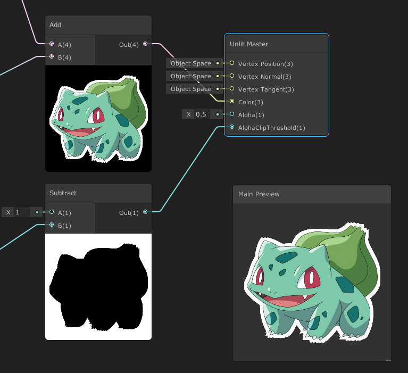Click the AlphaClipThreshold(1) input port
This screenshot has width=408, height=373.
[232, 127]
